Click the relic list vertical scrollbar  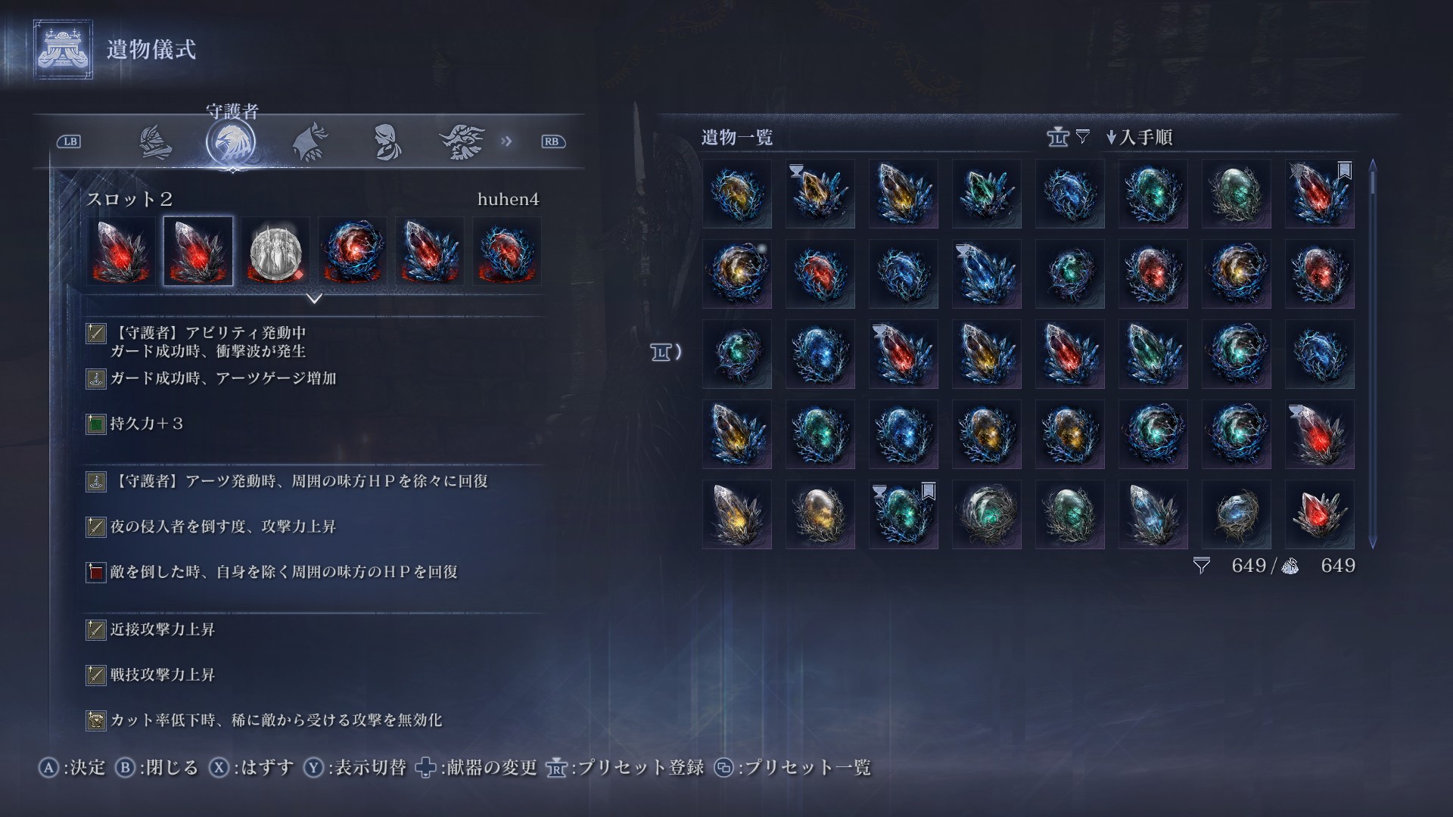(x=1372, y=353)
